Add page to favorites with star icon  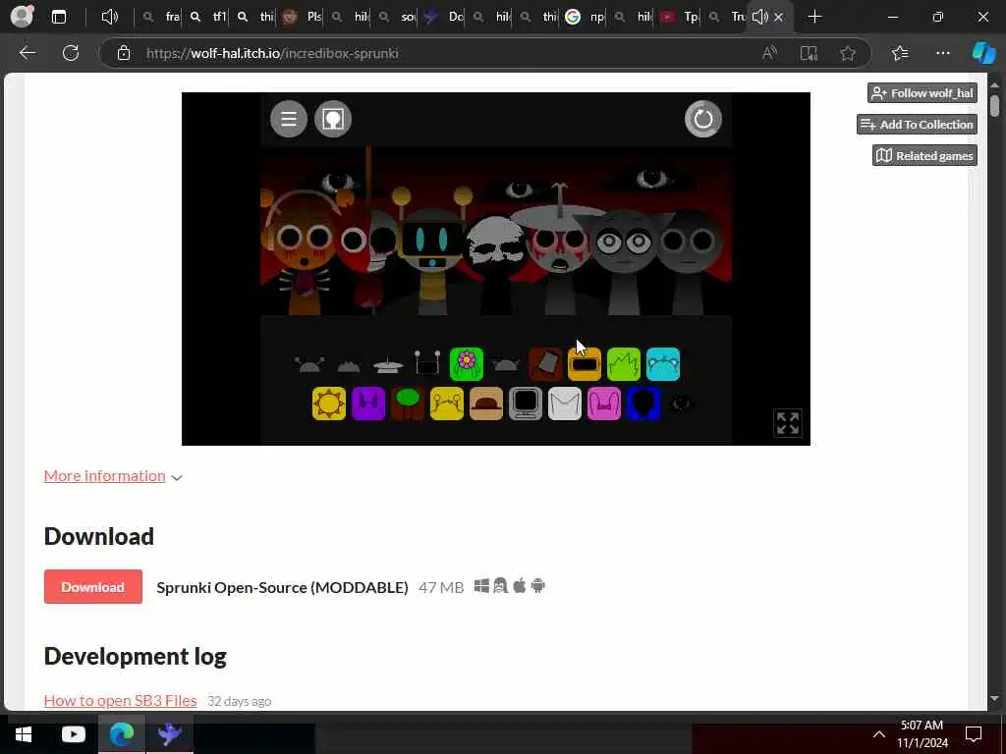tap(848, 53)
